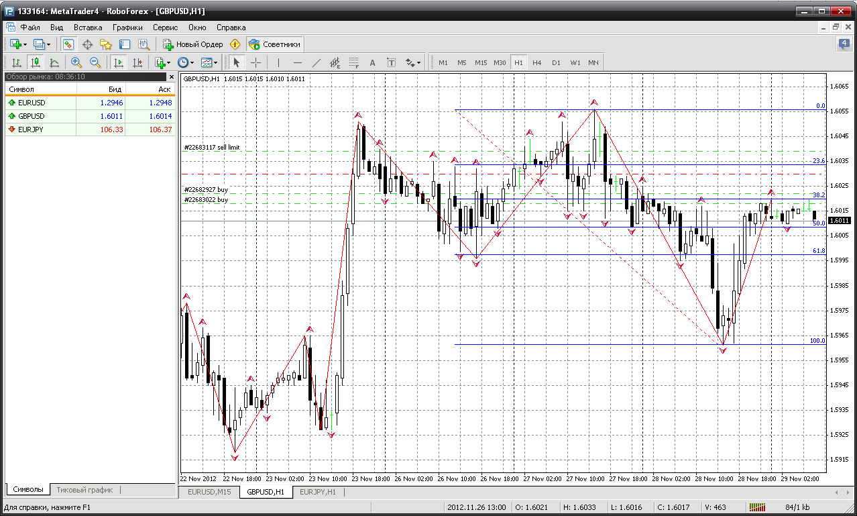Select the H1 timeframe button
857x516 pixels.
pyautogui.click(x=518, y=62)
